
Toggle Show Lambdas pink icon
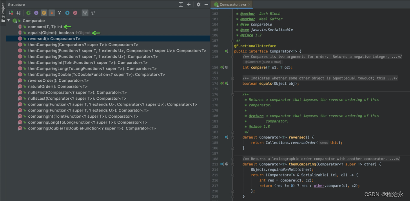coord(75,13)
